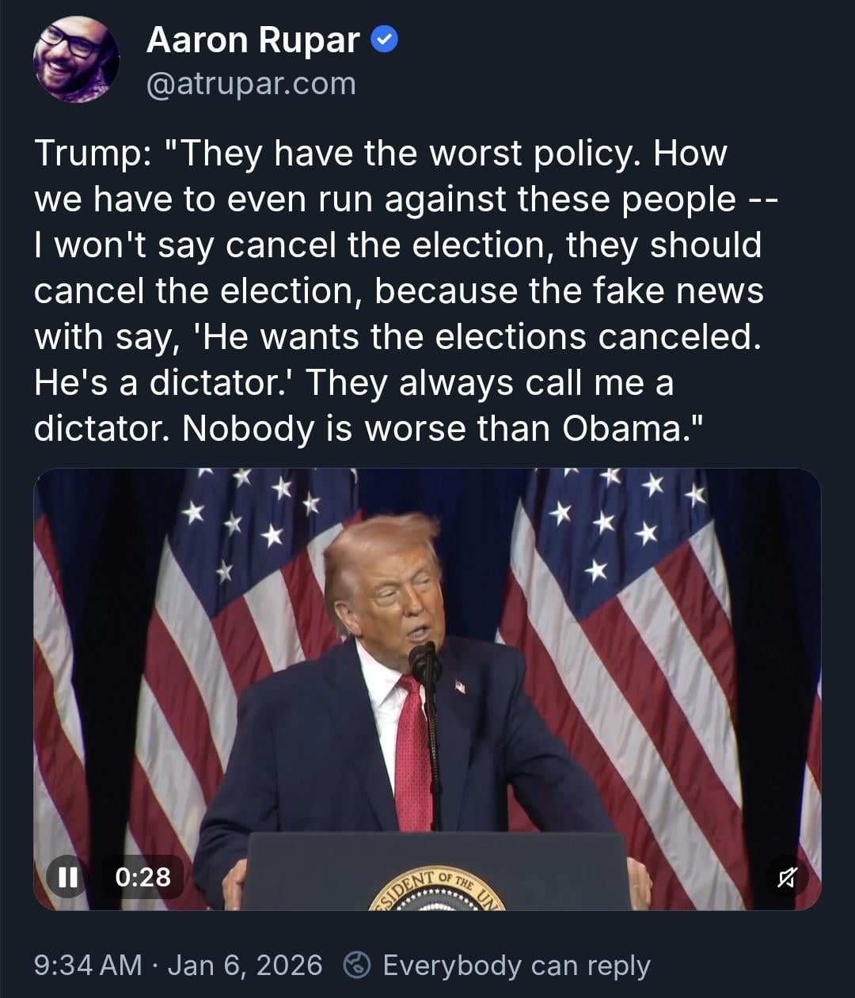Click the reply settings globe icon
The width and height of the screenshot is (855, 998).
358,965
